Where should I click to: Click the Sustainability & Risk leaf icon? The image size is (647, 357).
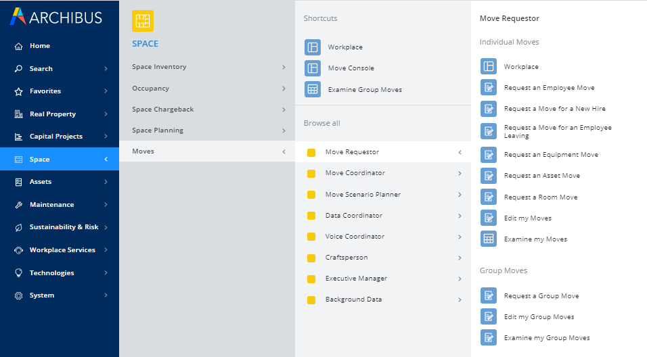(18, 227)
